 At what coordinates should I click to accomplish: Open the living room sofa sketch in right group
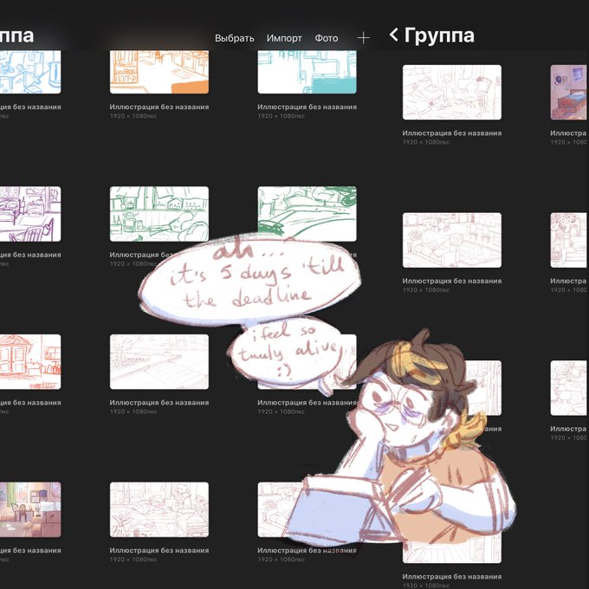[452, 240]
